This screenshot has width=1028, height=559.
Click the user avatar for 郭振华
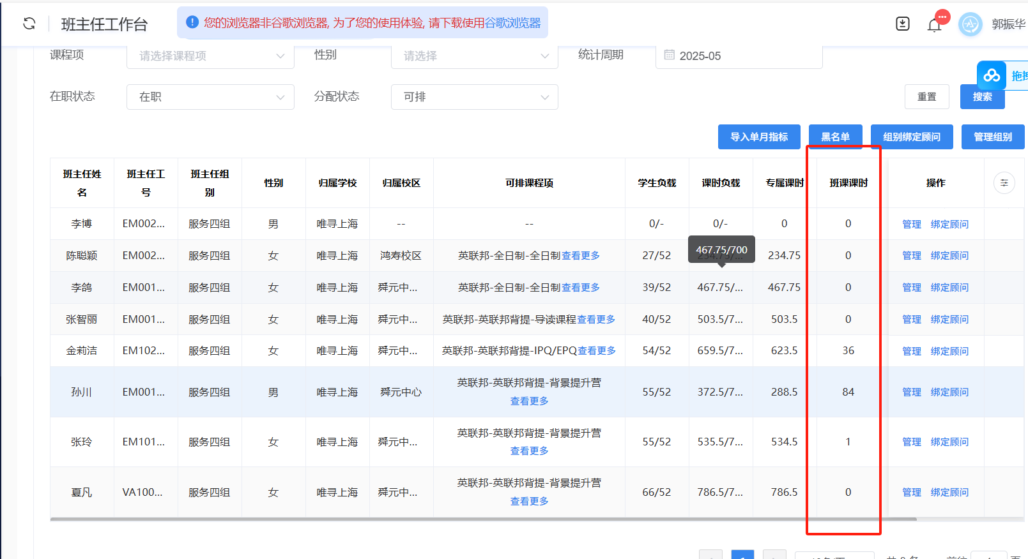coord(970,24)
